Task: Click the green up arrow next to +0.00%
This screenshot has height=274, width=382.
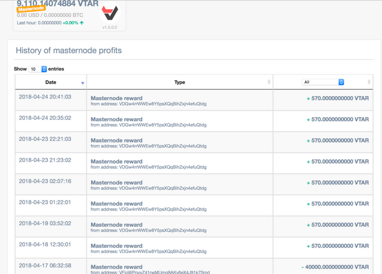Action: tap(82, 23)
